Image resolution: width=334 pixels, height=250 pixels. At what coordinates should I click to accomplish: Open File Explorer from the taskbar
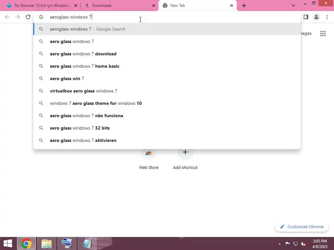[47, 243]
